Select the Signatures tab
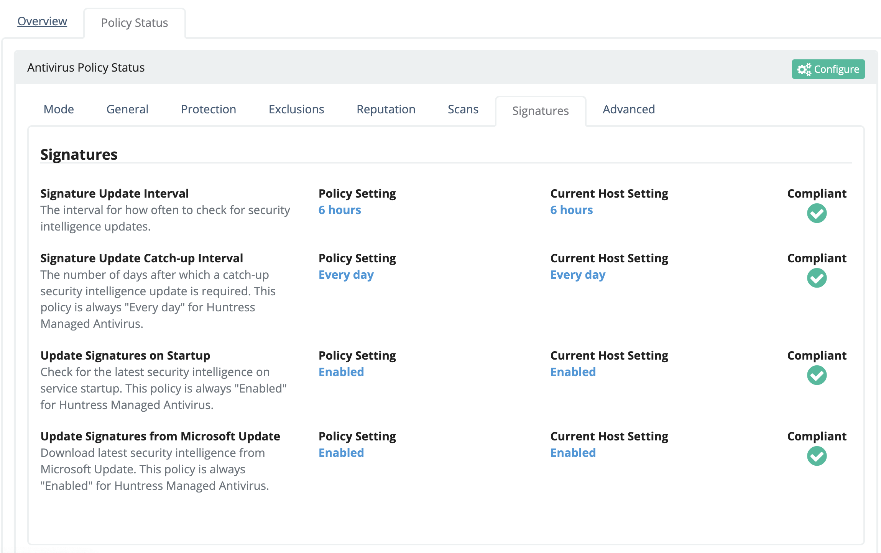The width and height of the screenshot is (881, 553). [541, 111]
